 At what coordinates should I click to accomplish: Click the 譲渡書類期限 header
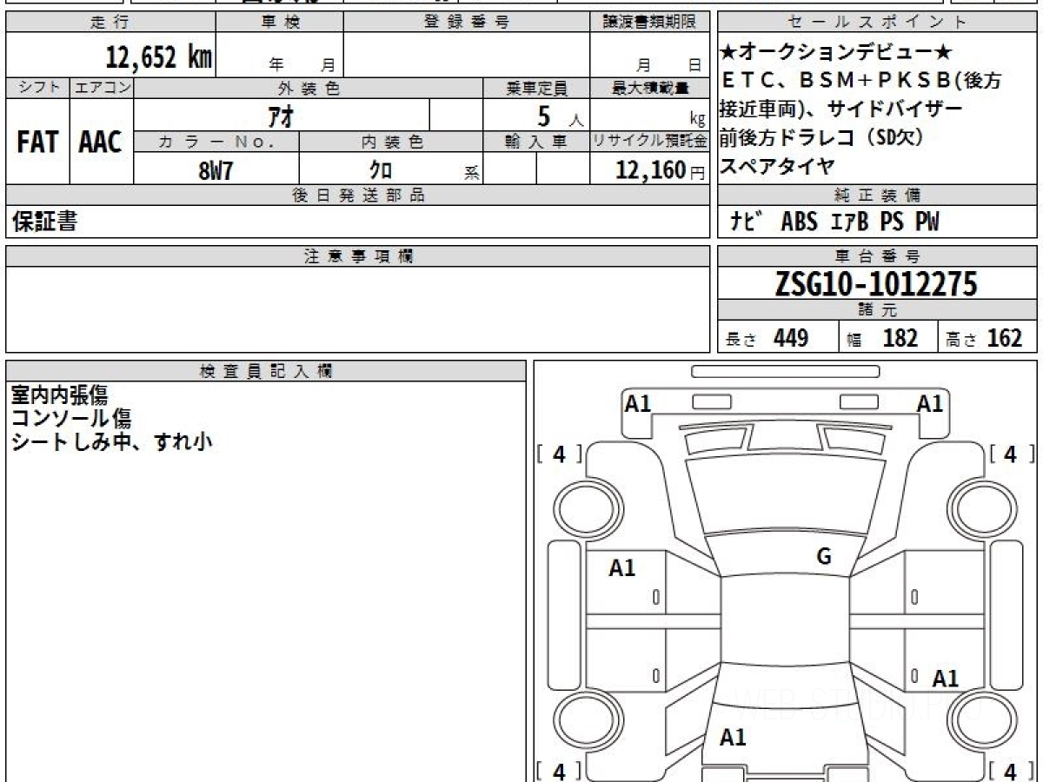click(650, 23)
